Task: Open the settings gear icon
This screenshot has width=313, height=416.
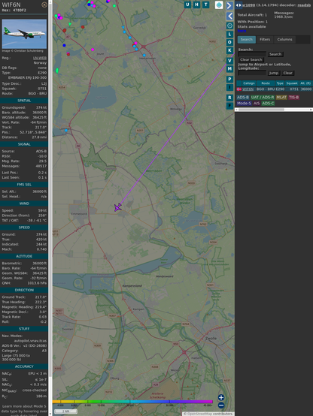Action: point(229,26)
